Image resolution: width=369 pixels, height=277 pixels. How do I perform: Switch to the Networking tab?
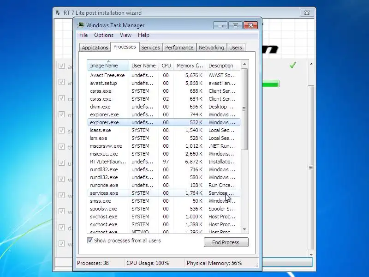211,48
